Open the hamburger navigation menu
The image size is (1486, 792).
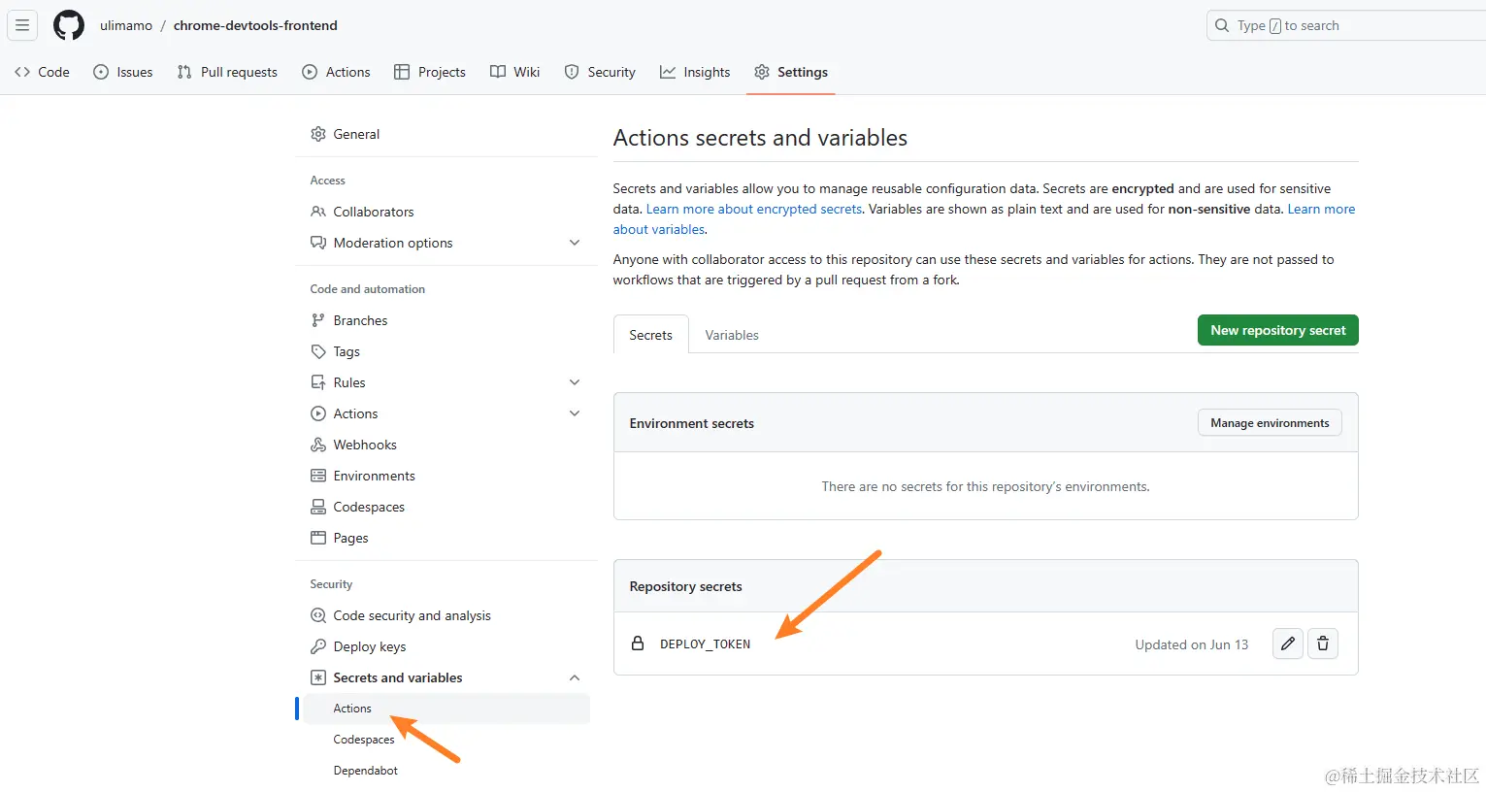(x=22, y=25)
